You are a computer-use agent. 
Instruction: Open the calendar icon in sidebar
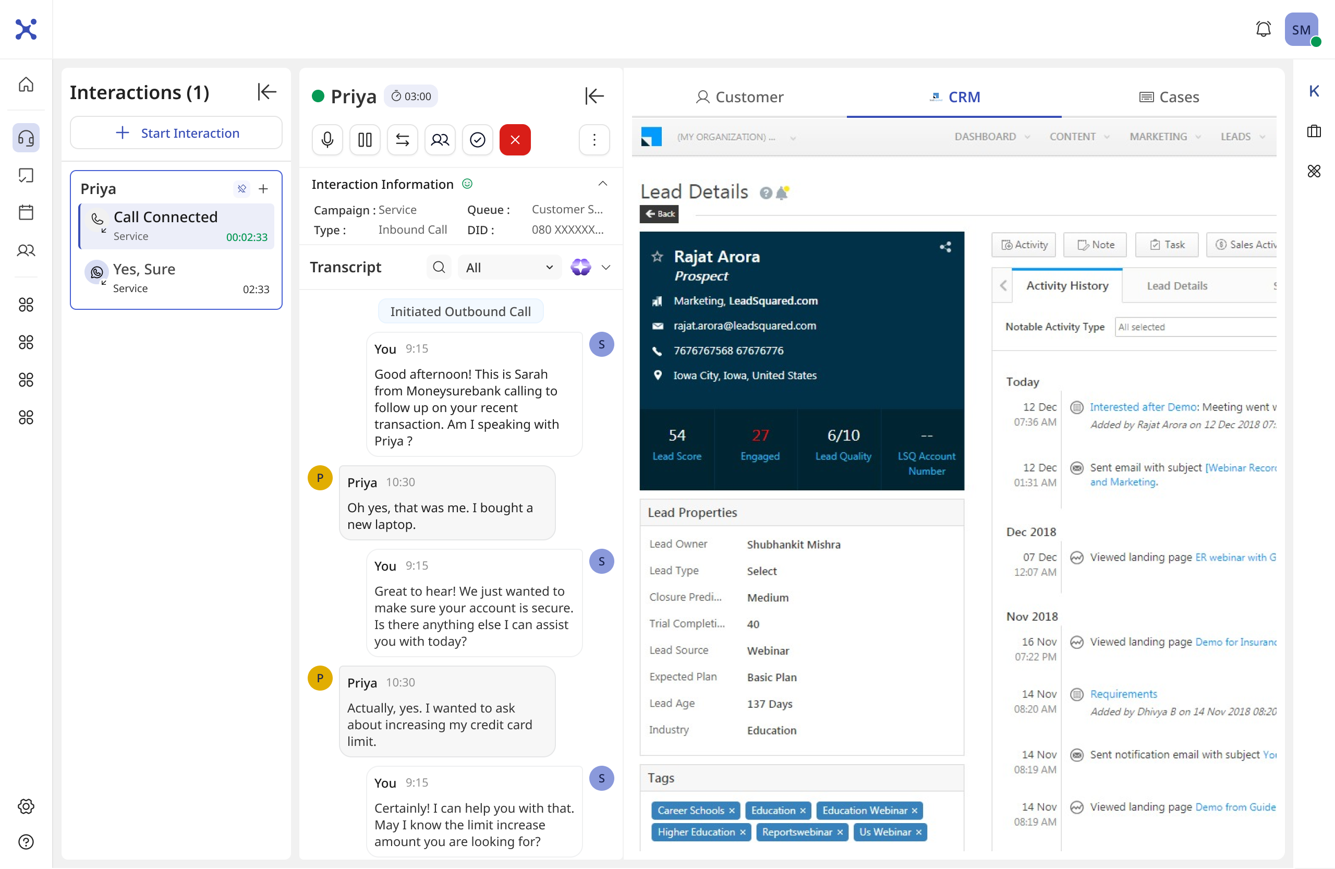pos(26,213)
